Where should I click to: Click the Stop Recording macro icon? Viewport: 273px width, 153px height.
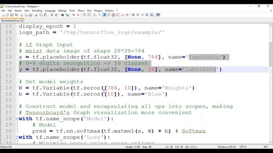pos(138,15)
